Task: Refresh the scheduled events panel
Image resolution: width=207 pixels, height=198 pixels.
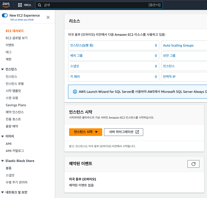Action: point(193,164)
